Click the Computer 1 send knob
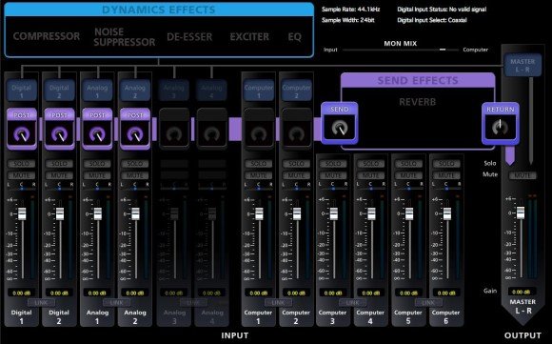Viewport: 552px width, 344px height. (x=259, y=134)
